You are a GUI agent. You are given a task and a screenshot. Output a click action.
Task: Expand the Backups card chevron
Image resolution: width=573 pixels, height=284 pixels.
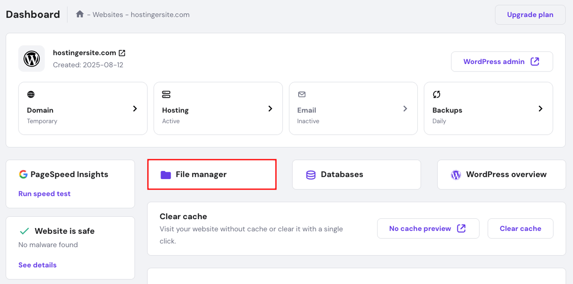click(x=541, y=108)
